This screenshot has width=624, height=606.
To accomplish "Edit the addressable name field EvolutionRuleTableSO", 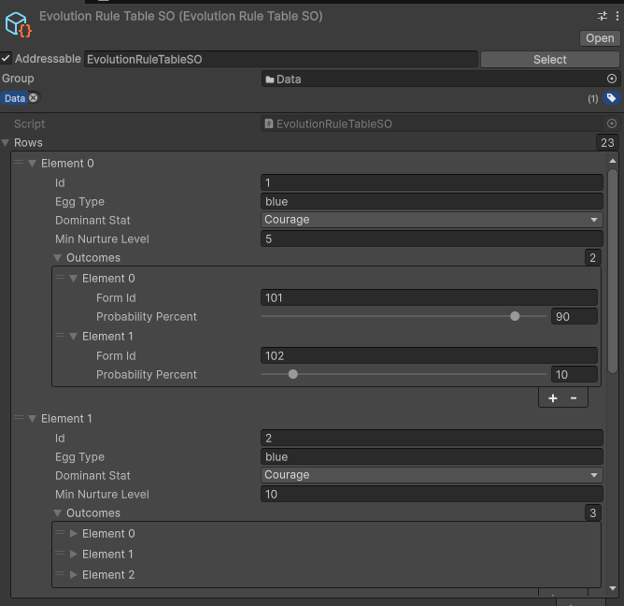I will (x=281, y=59).
